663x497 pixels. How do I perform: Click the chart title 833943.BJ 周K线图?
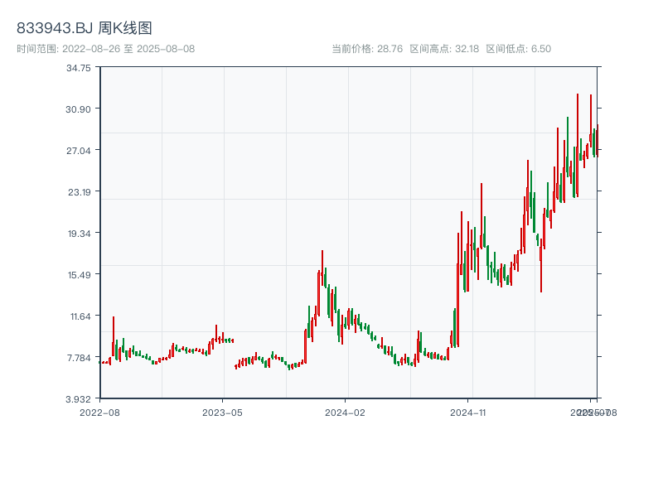click(x=85, y=28)
